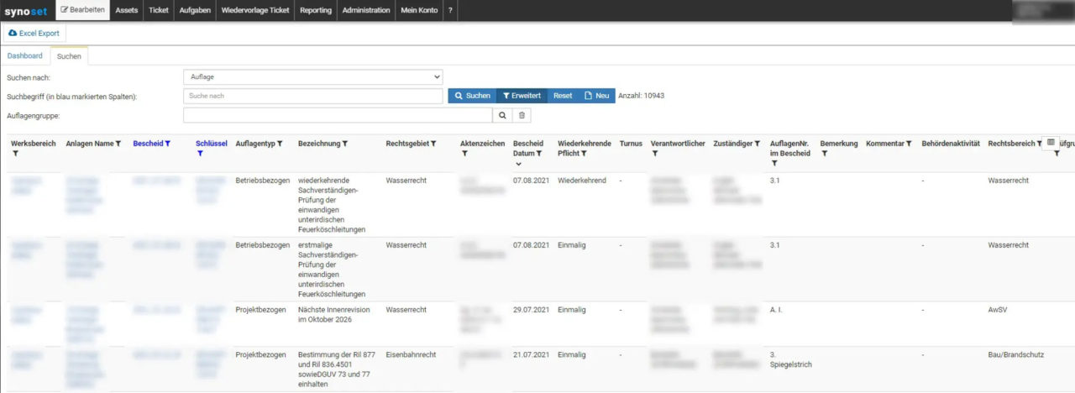Create a new entry with Neu
The width and height of the screenshot is (1075, 393).
597,96
